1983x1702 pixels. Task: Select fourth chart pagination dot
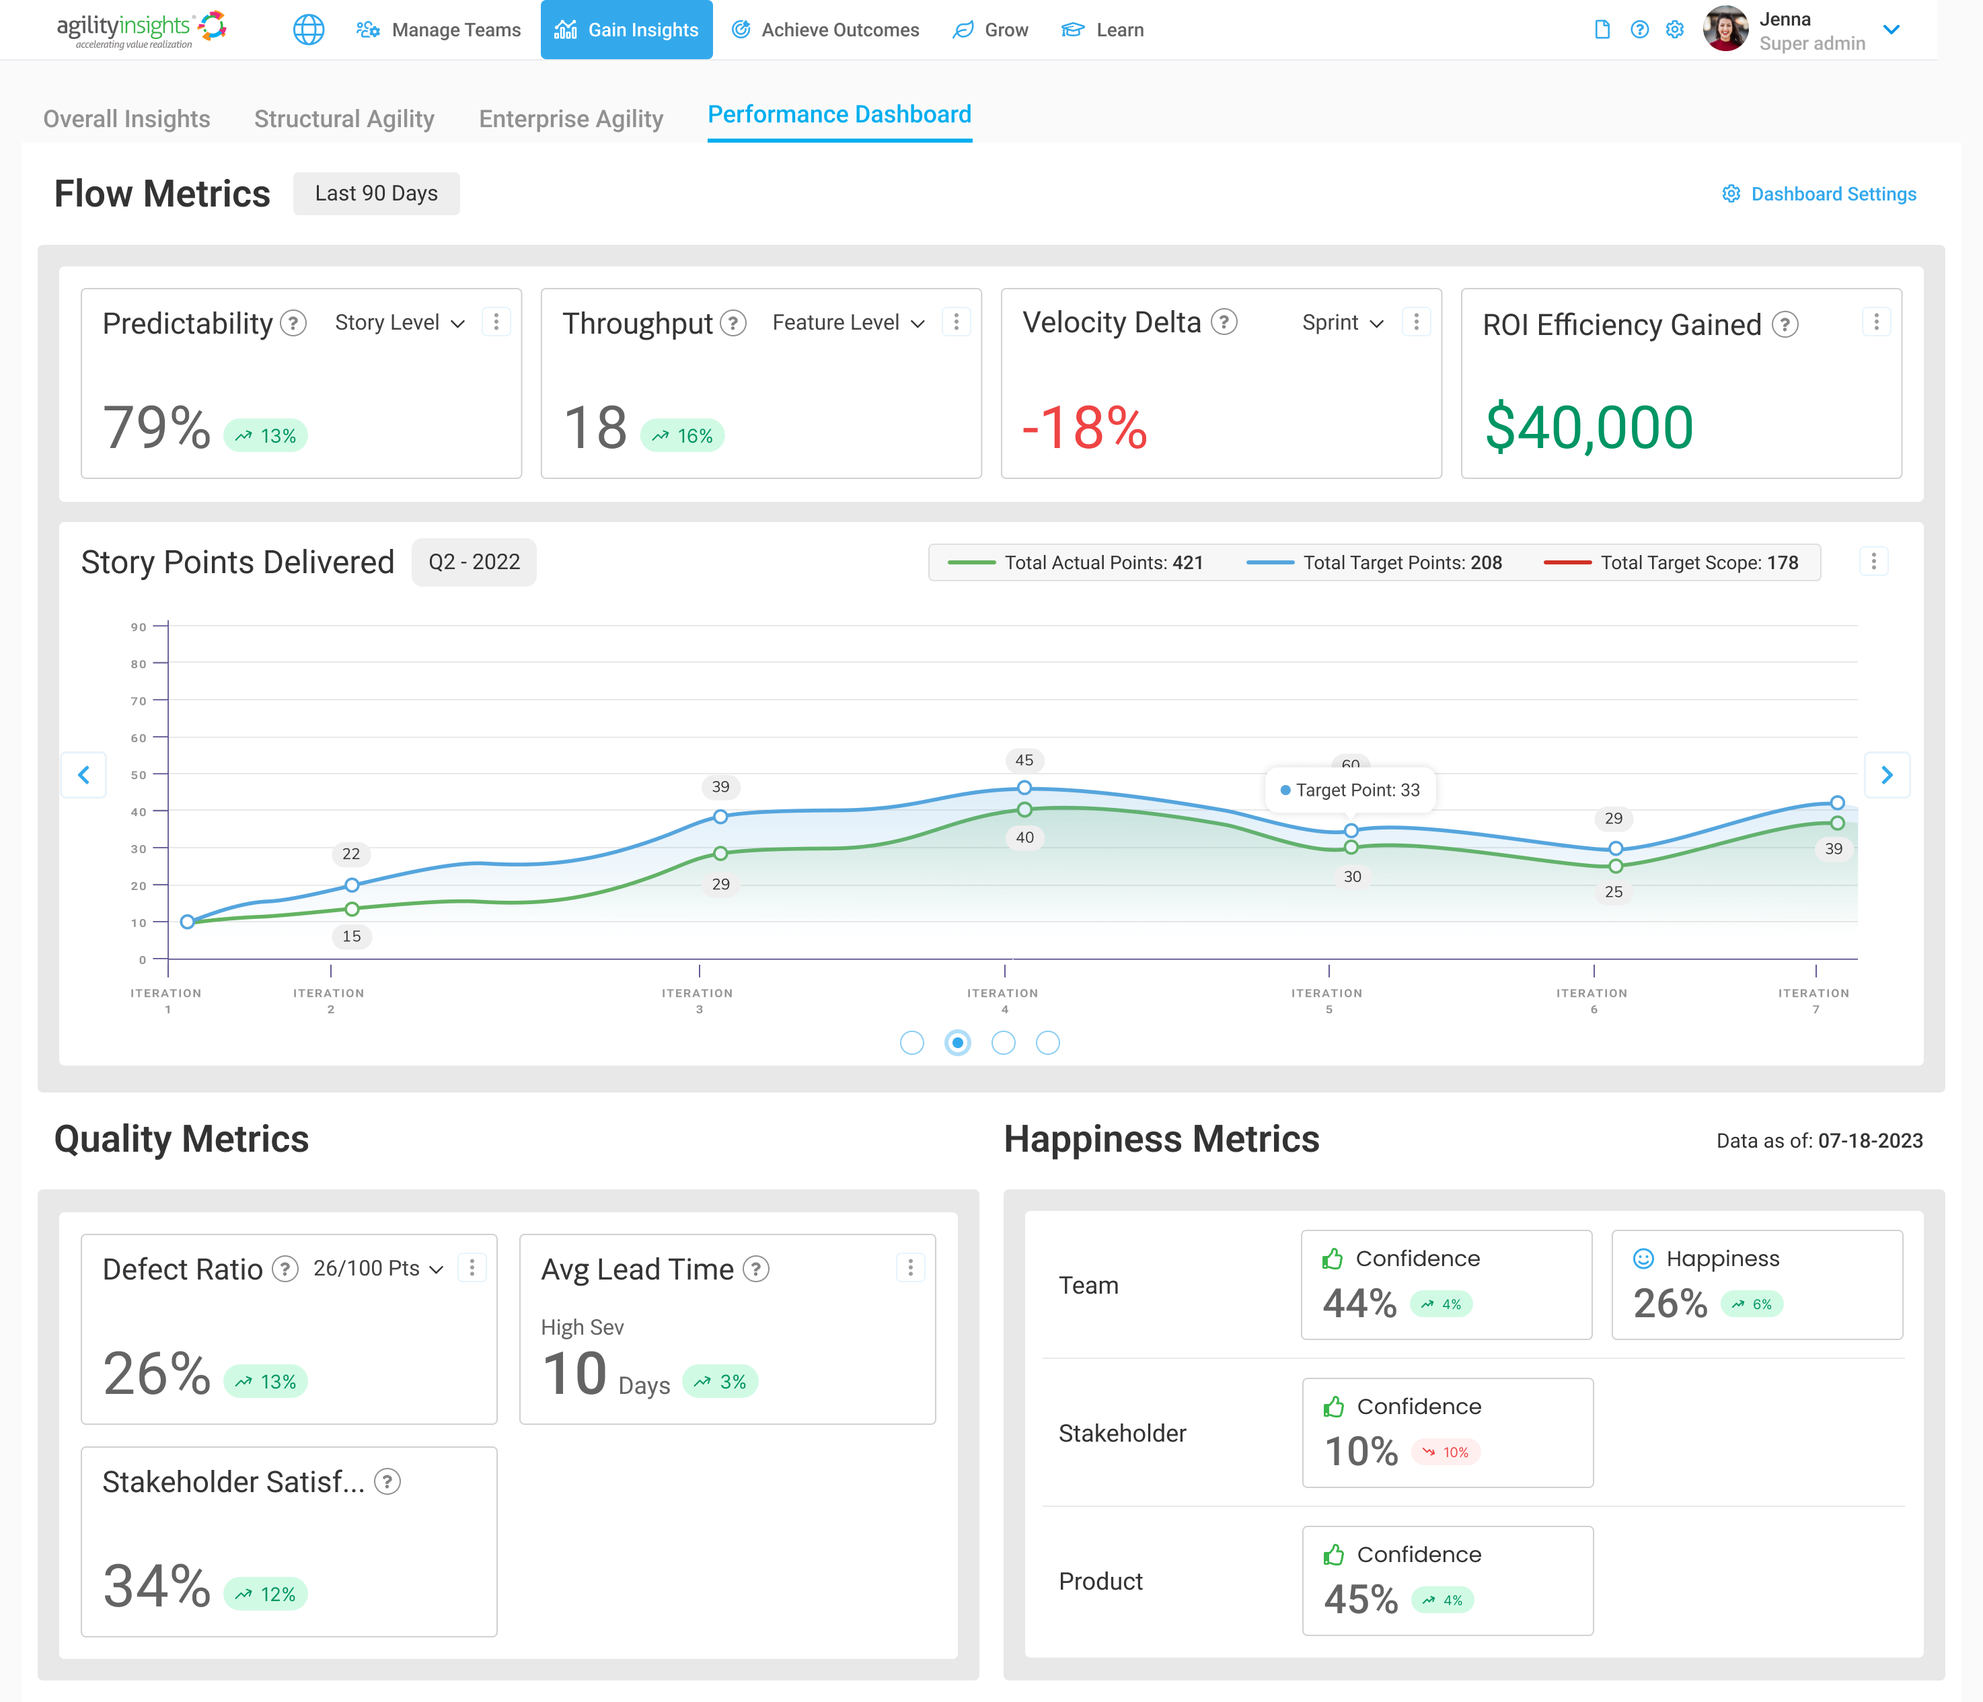tap(1048, 1043)
